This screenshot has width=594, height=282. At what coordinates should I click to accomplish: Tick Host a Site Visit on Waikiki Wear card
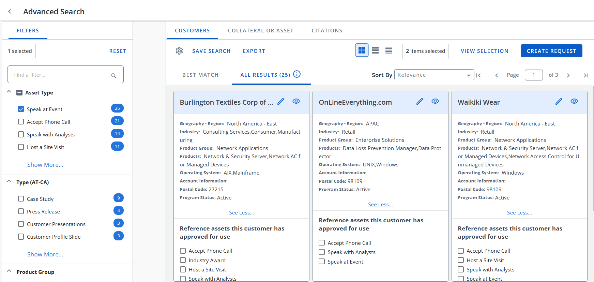point(461,260)
